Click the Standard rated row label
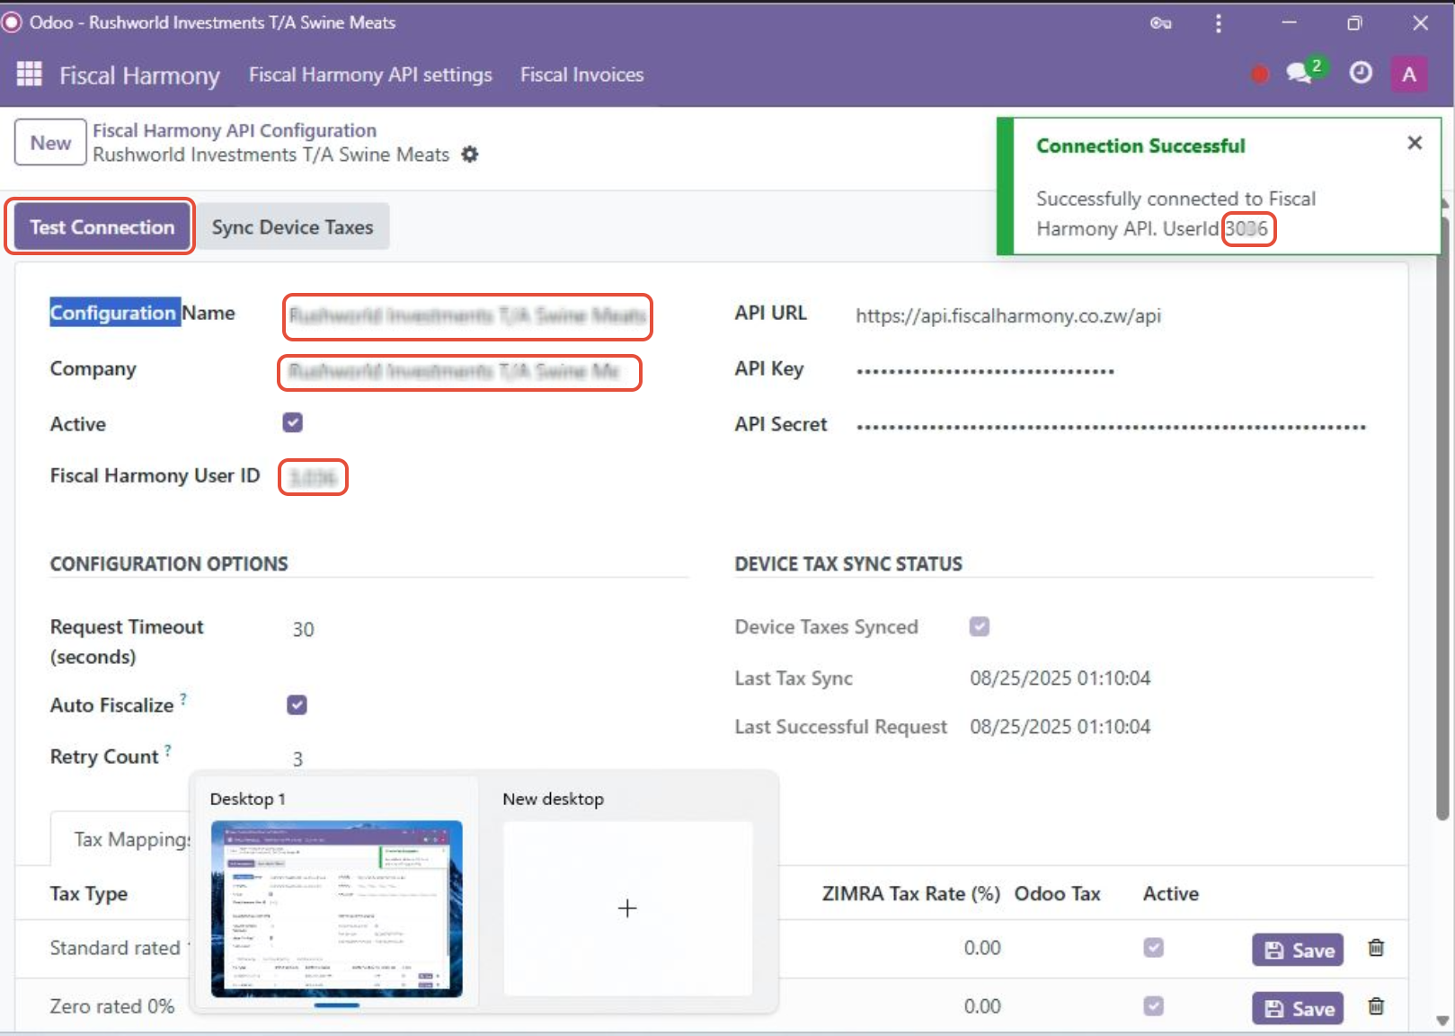1455x1036 pixels. pyautogui.click(x=115, y=948)
